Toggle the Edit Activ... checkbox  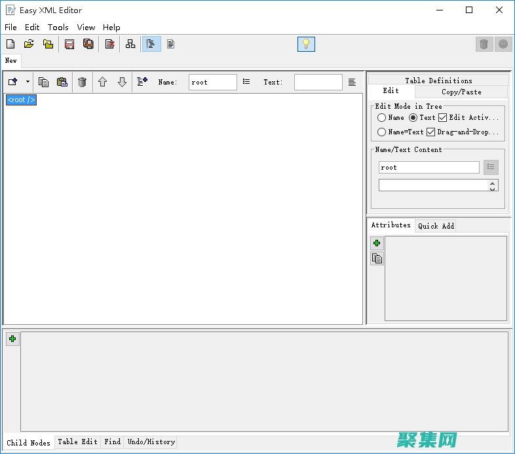click(442, 118)
